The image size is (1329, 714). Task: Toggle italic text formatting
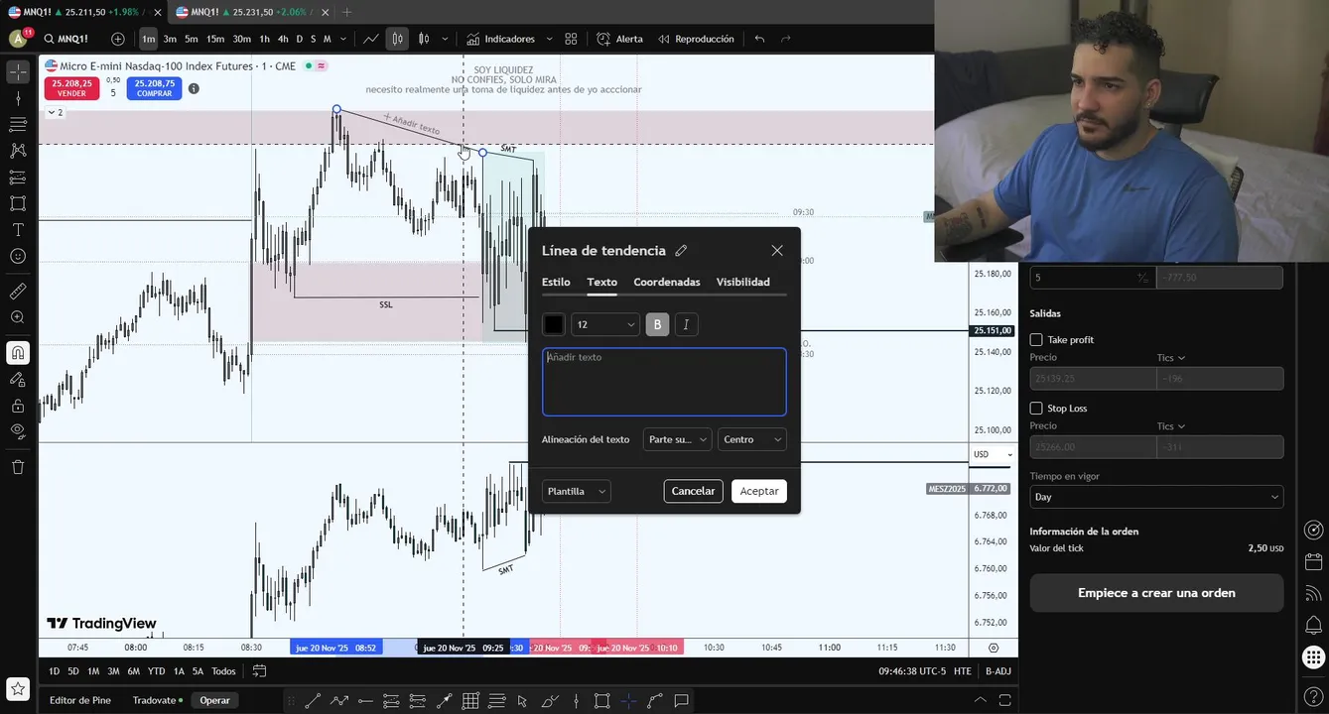point(686,324)
